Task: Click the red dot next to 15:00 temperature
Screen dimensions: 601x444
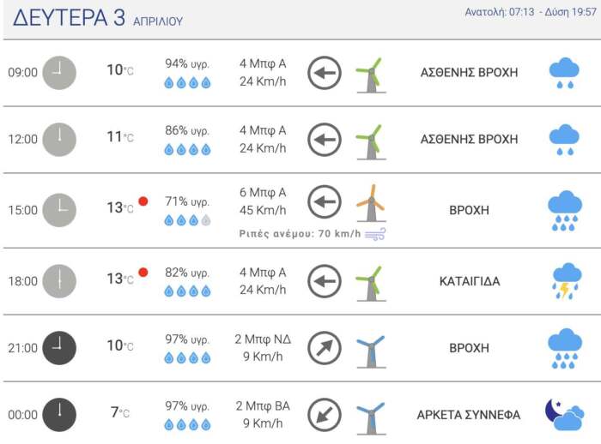Action: pos(143,201)
